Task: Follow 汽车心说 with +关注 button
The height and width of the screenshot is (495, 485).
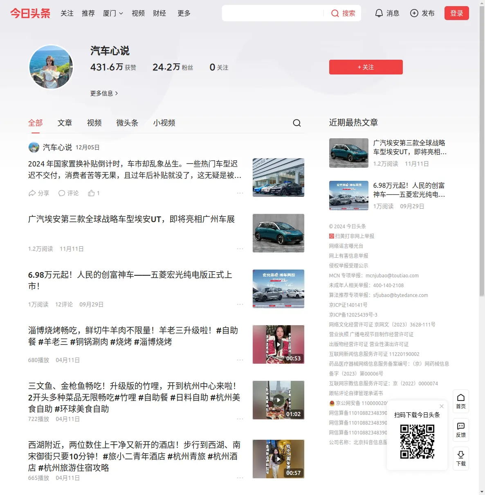Action: pyautogui.click(x=366, y=67)
